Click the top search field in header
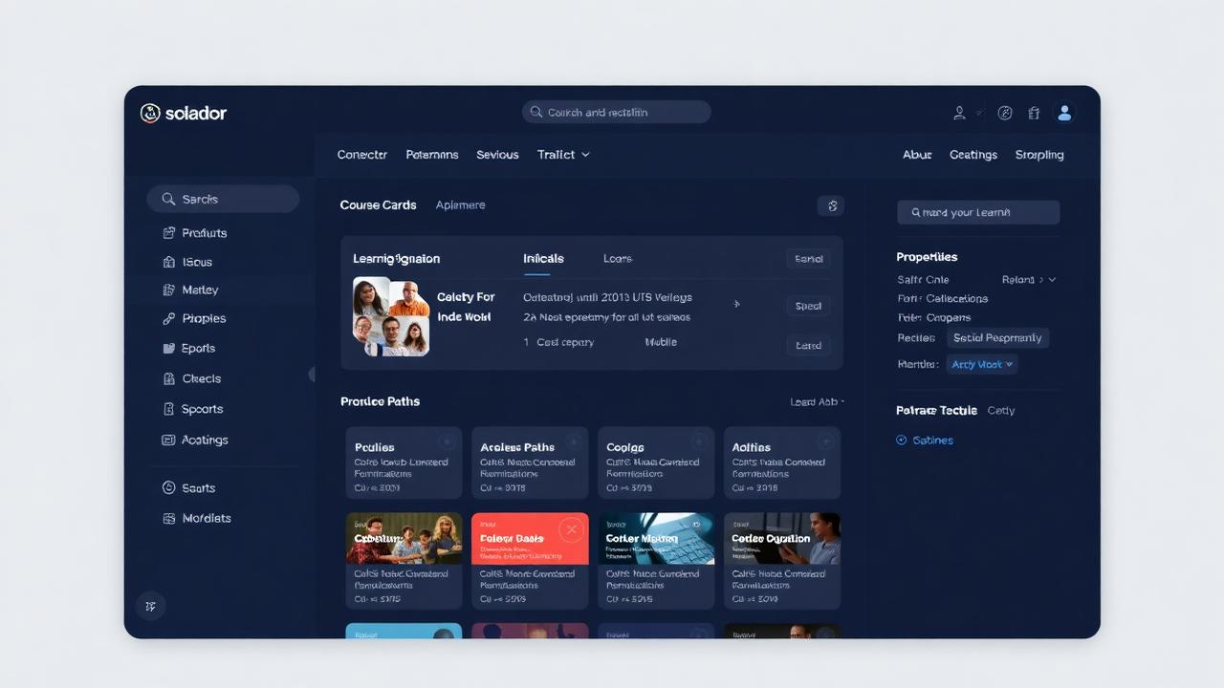 pyautogui.click(x=616, y=113)
